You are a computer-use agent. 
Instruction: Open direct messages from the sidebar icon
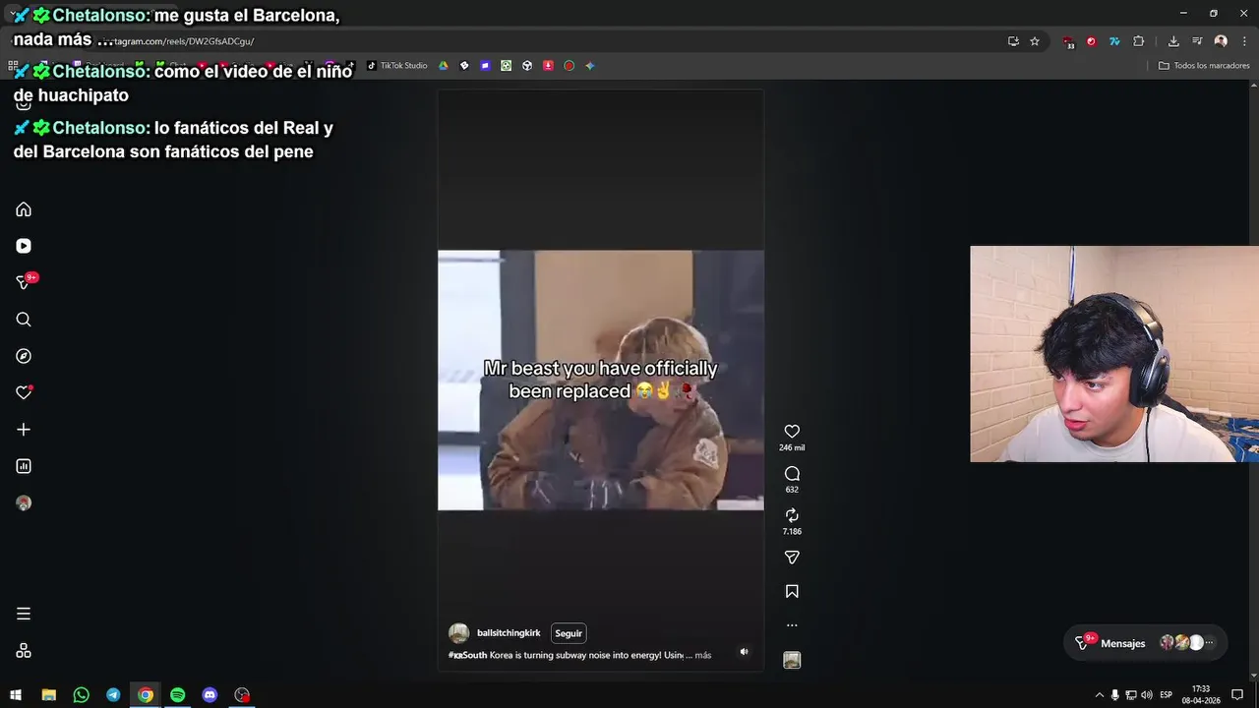(24, 282)
